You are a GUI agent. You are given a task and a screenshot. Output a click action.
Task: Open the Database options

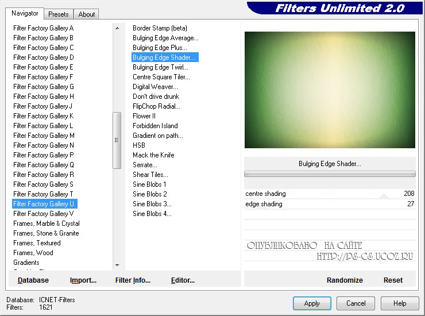(x=33, y=280)
